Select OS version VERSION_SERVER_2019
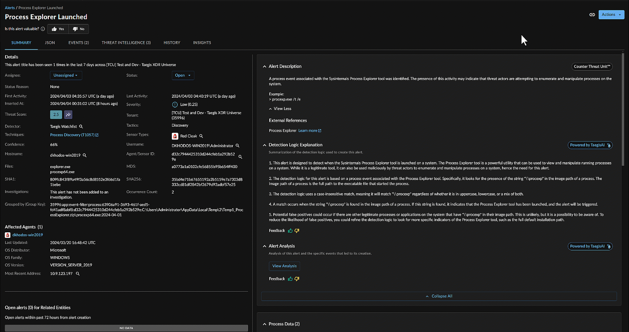This screenshot has width=629, height=332. tap(71, 265)
